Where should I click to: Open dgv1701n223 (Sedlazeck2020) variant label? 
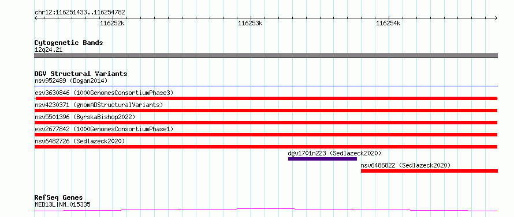334,153
